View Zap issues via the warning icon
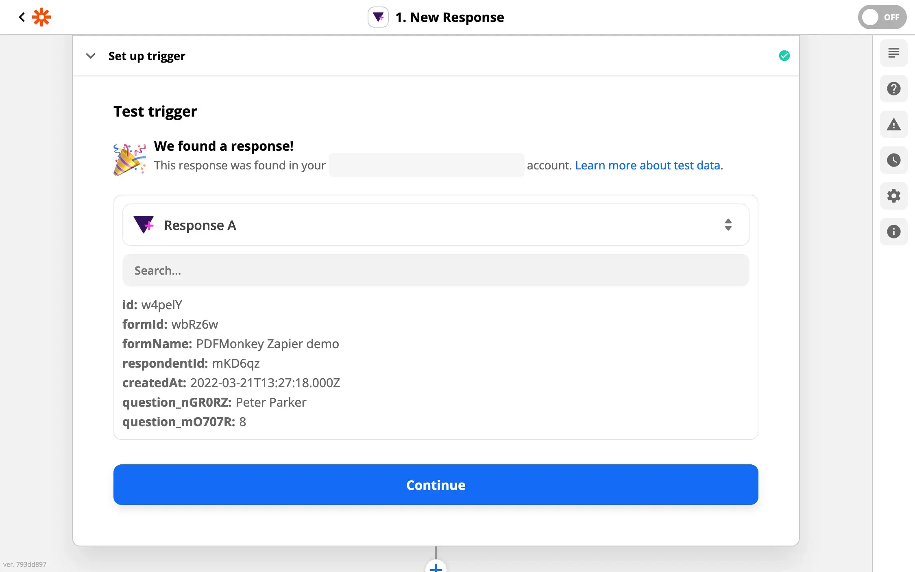915x572 pixels. point(893,124)
